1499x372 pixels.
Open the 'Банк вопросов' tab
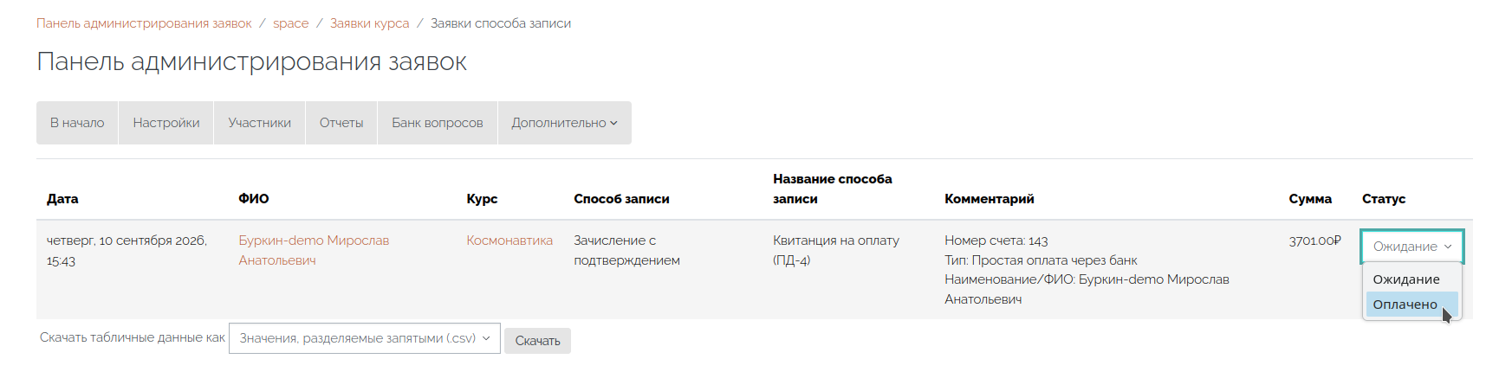point(438,123)
